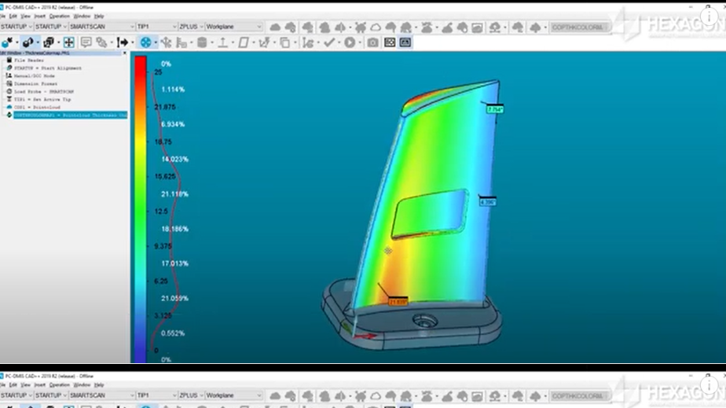Open the Insert menu in the upper window
Viewport: 726px width, 408px height.
pos(40,17)
